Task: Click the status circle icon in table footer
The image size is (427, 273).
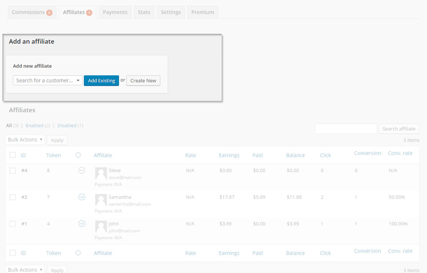Action: tap(78, 253)
